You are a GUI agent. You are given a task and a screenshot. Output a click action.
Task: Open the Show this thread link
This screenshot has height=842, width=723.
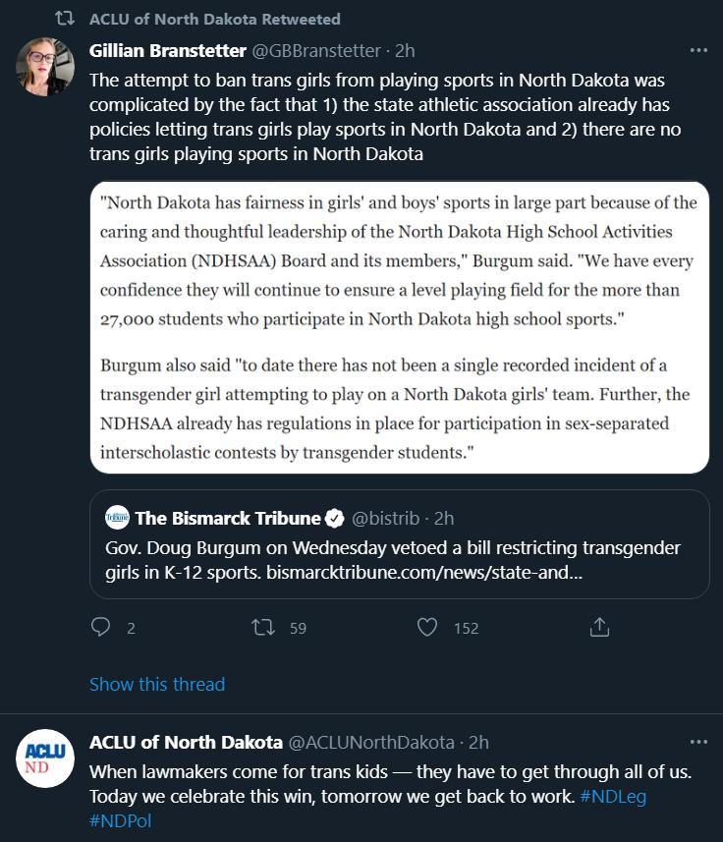157,684
